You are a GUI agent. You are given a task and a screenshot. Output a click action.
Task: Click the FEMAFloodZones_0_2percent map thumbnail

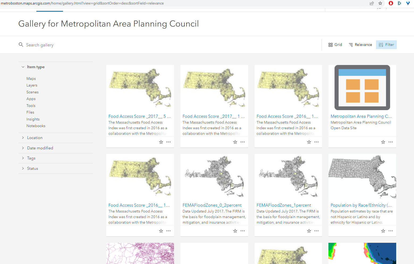pyautogui.click(x=214, y=176)
